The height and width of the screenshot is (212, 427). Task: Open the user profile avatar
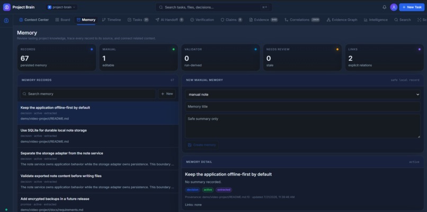pyautogui.click(x=394, y=7)
